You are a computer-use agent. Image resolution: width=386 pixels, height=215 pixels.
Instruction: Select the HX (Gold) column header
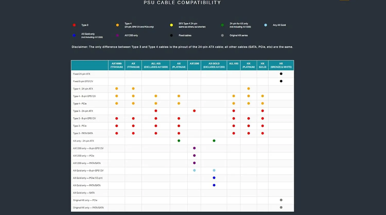click(x=262, y=65)
